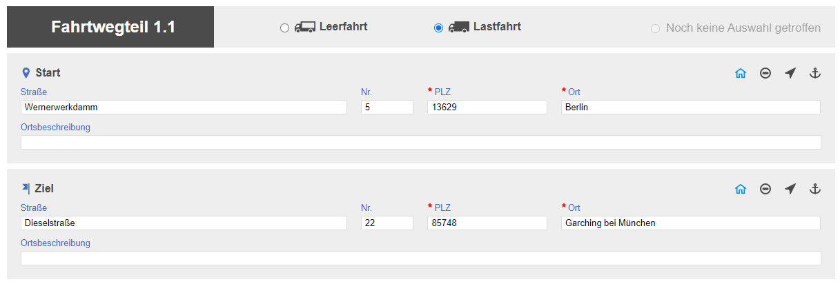Click the Ziel Ort field Garching bei München
The height and width of the screenshot is (284, 840).
coord(691,223)
